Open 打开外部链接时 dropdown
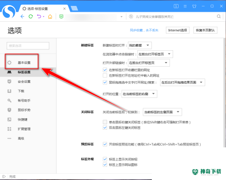 click(x=149, y=63)
